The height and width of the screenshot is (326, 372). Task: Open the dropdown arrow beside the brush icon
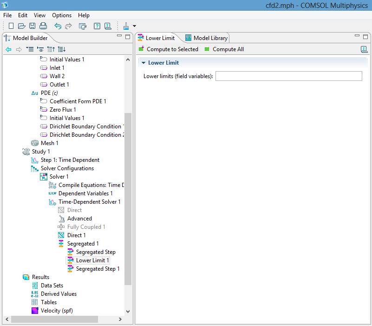tap(134, 26)
